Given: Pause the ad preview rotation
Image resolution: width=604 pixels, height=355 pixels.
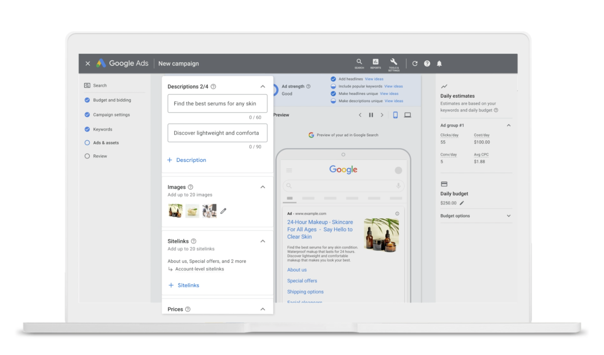Looking at the screenshot, I should pos(371,115).
